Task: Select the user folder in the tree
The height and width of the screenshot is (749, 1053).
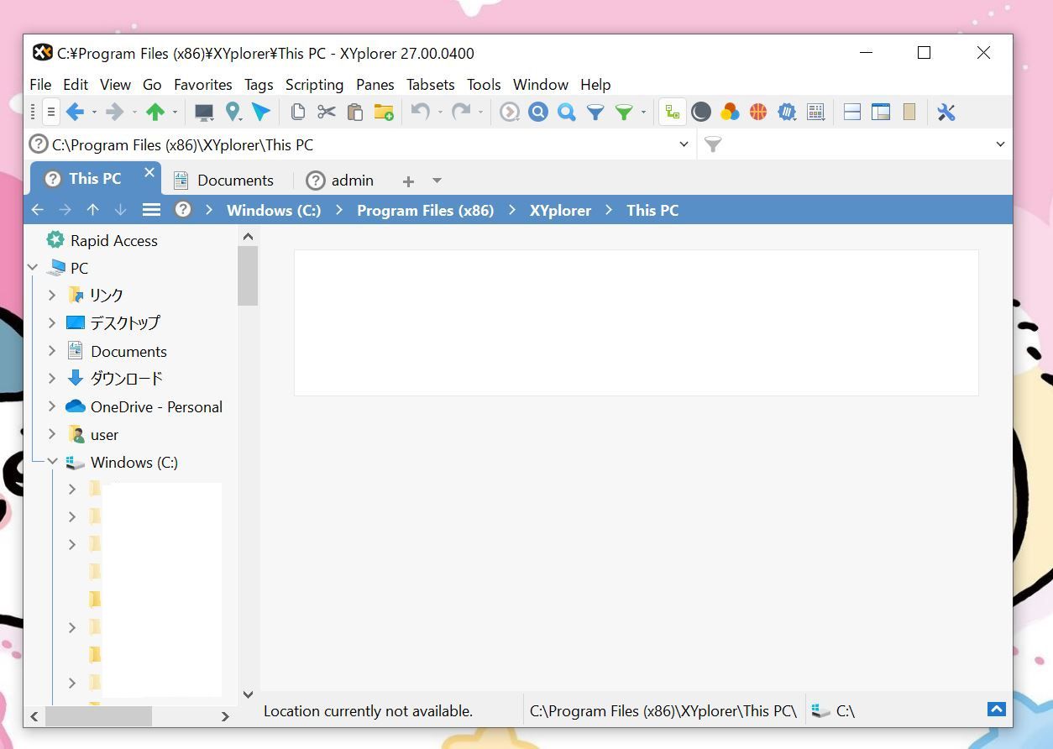Action: click(x=104, y=435)
